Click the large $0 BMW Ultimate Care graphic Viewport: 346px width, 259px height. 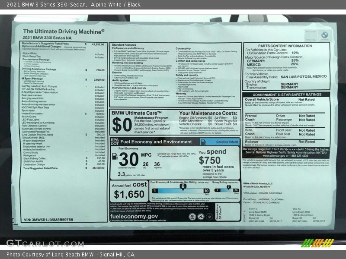pyautogui.click(x=122, y=125)
